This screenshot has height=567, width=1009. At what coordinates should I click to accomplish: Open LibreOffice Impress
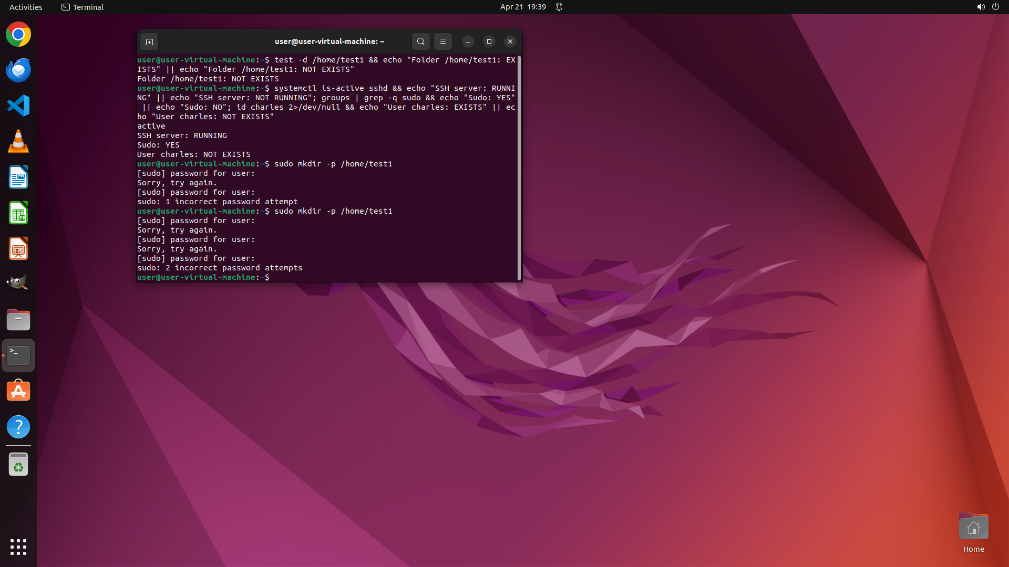[18, 249]
